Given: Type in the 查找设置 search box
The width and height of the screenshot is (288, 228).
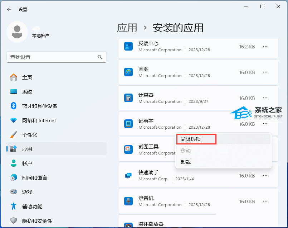Looking at the screenshot, I should 52,57.
